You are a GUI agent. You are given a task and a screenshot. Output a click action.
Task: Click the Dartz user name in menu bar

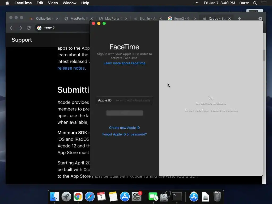pos(244,3)
